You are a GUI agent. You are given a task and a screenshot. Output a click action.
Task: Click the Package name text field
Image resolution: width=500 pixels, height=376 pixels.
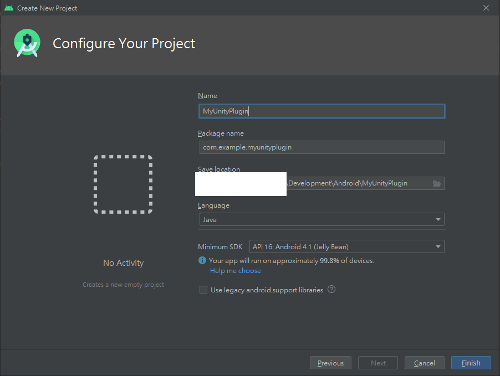click(x=322, y=147)
